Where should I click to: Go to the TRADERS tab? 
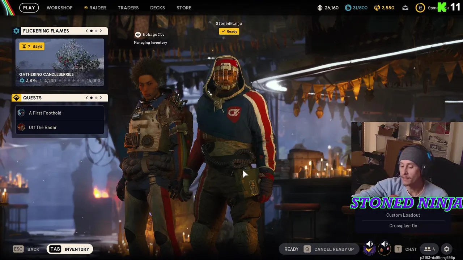point(128,8)
